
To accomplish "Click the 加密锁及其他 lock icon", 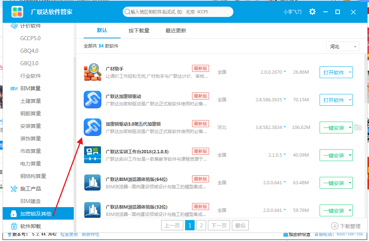I will (x=14, y=214).
